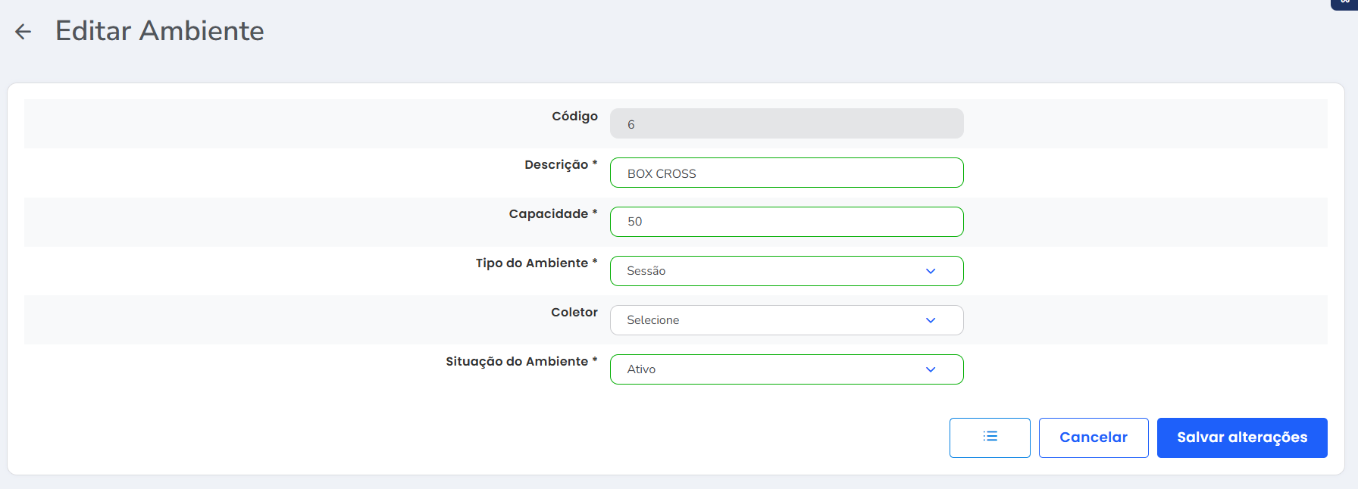Click the 'Tipo do Ambiente *' label

click(537, 263)
